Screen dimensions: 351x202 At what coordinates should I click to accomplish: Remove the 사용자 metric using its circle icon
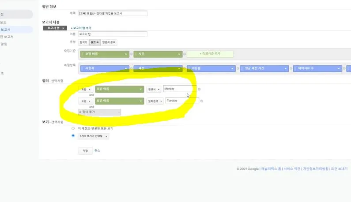coord(132,68)
